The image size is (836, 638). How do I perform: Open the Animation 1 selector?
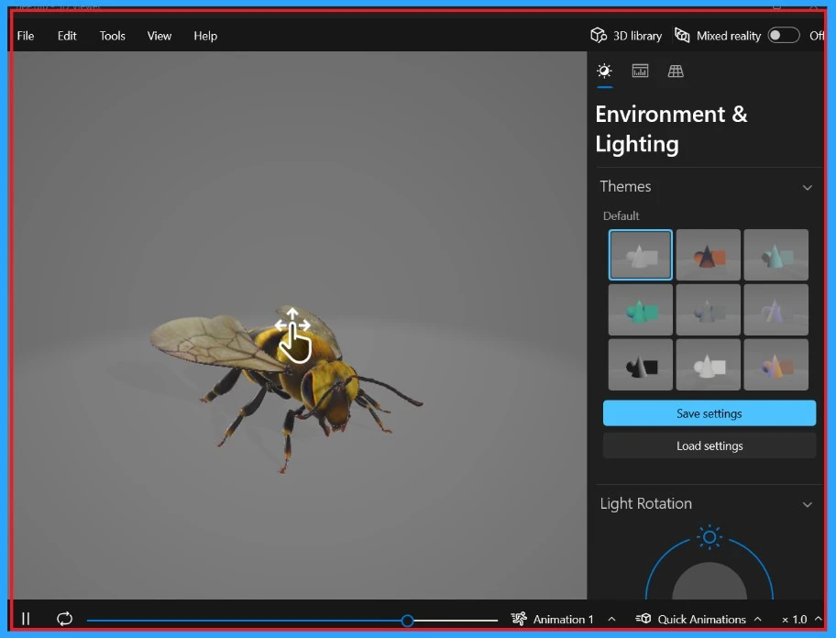point(563,619)
